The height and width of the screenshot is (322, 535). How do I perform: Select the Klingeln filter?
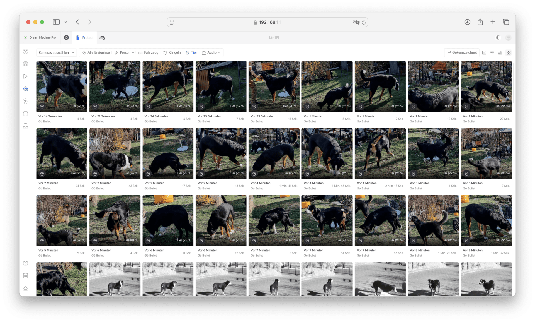click(172, 52)
